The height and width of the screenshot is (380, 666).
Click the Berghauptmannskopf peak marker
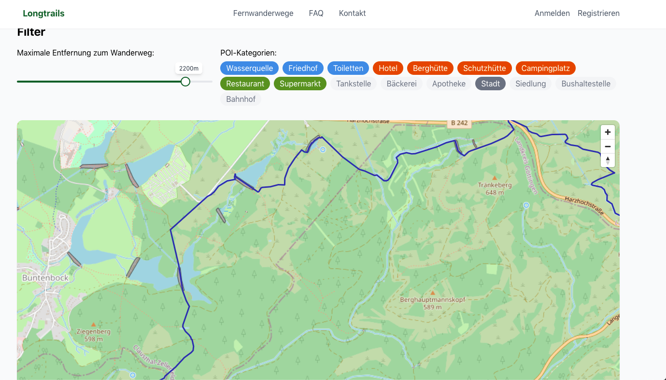point(433,293)
